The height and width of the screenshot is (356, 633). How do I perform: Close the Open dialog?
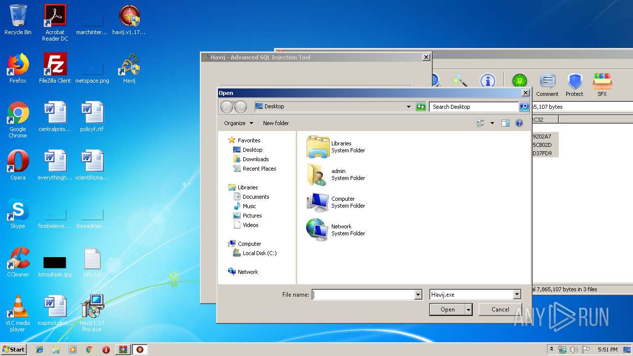click(x=526, y=93)
